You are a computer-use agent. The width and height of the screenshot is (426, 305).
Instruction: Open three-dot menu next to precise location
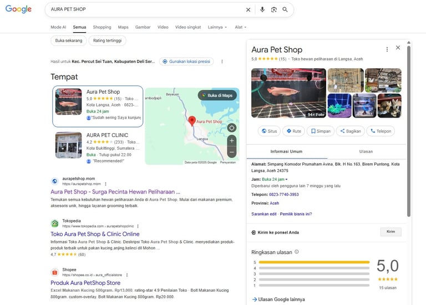click(222, 62)
